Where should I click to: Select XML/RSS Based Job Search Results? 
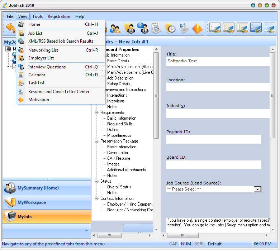coord(60,41)
